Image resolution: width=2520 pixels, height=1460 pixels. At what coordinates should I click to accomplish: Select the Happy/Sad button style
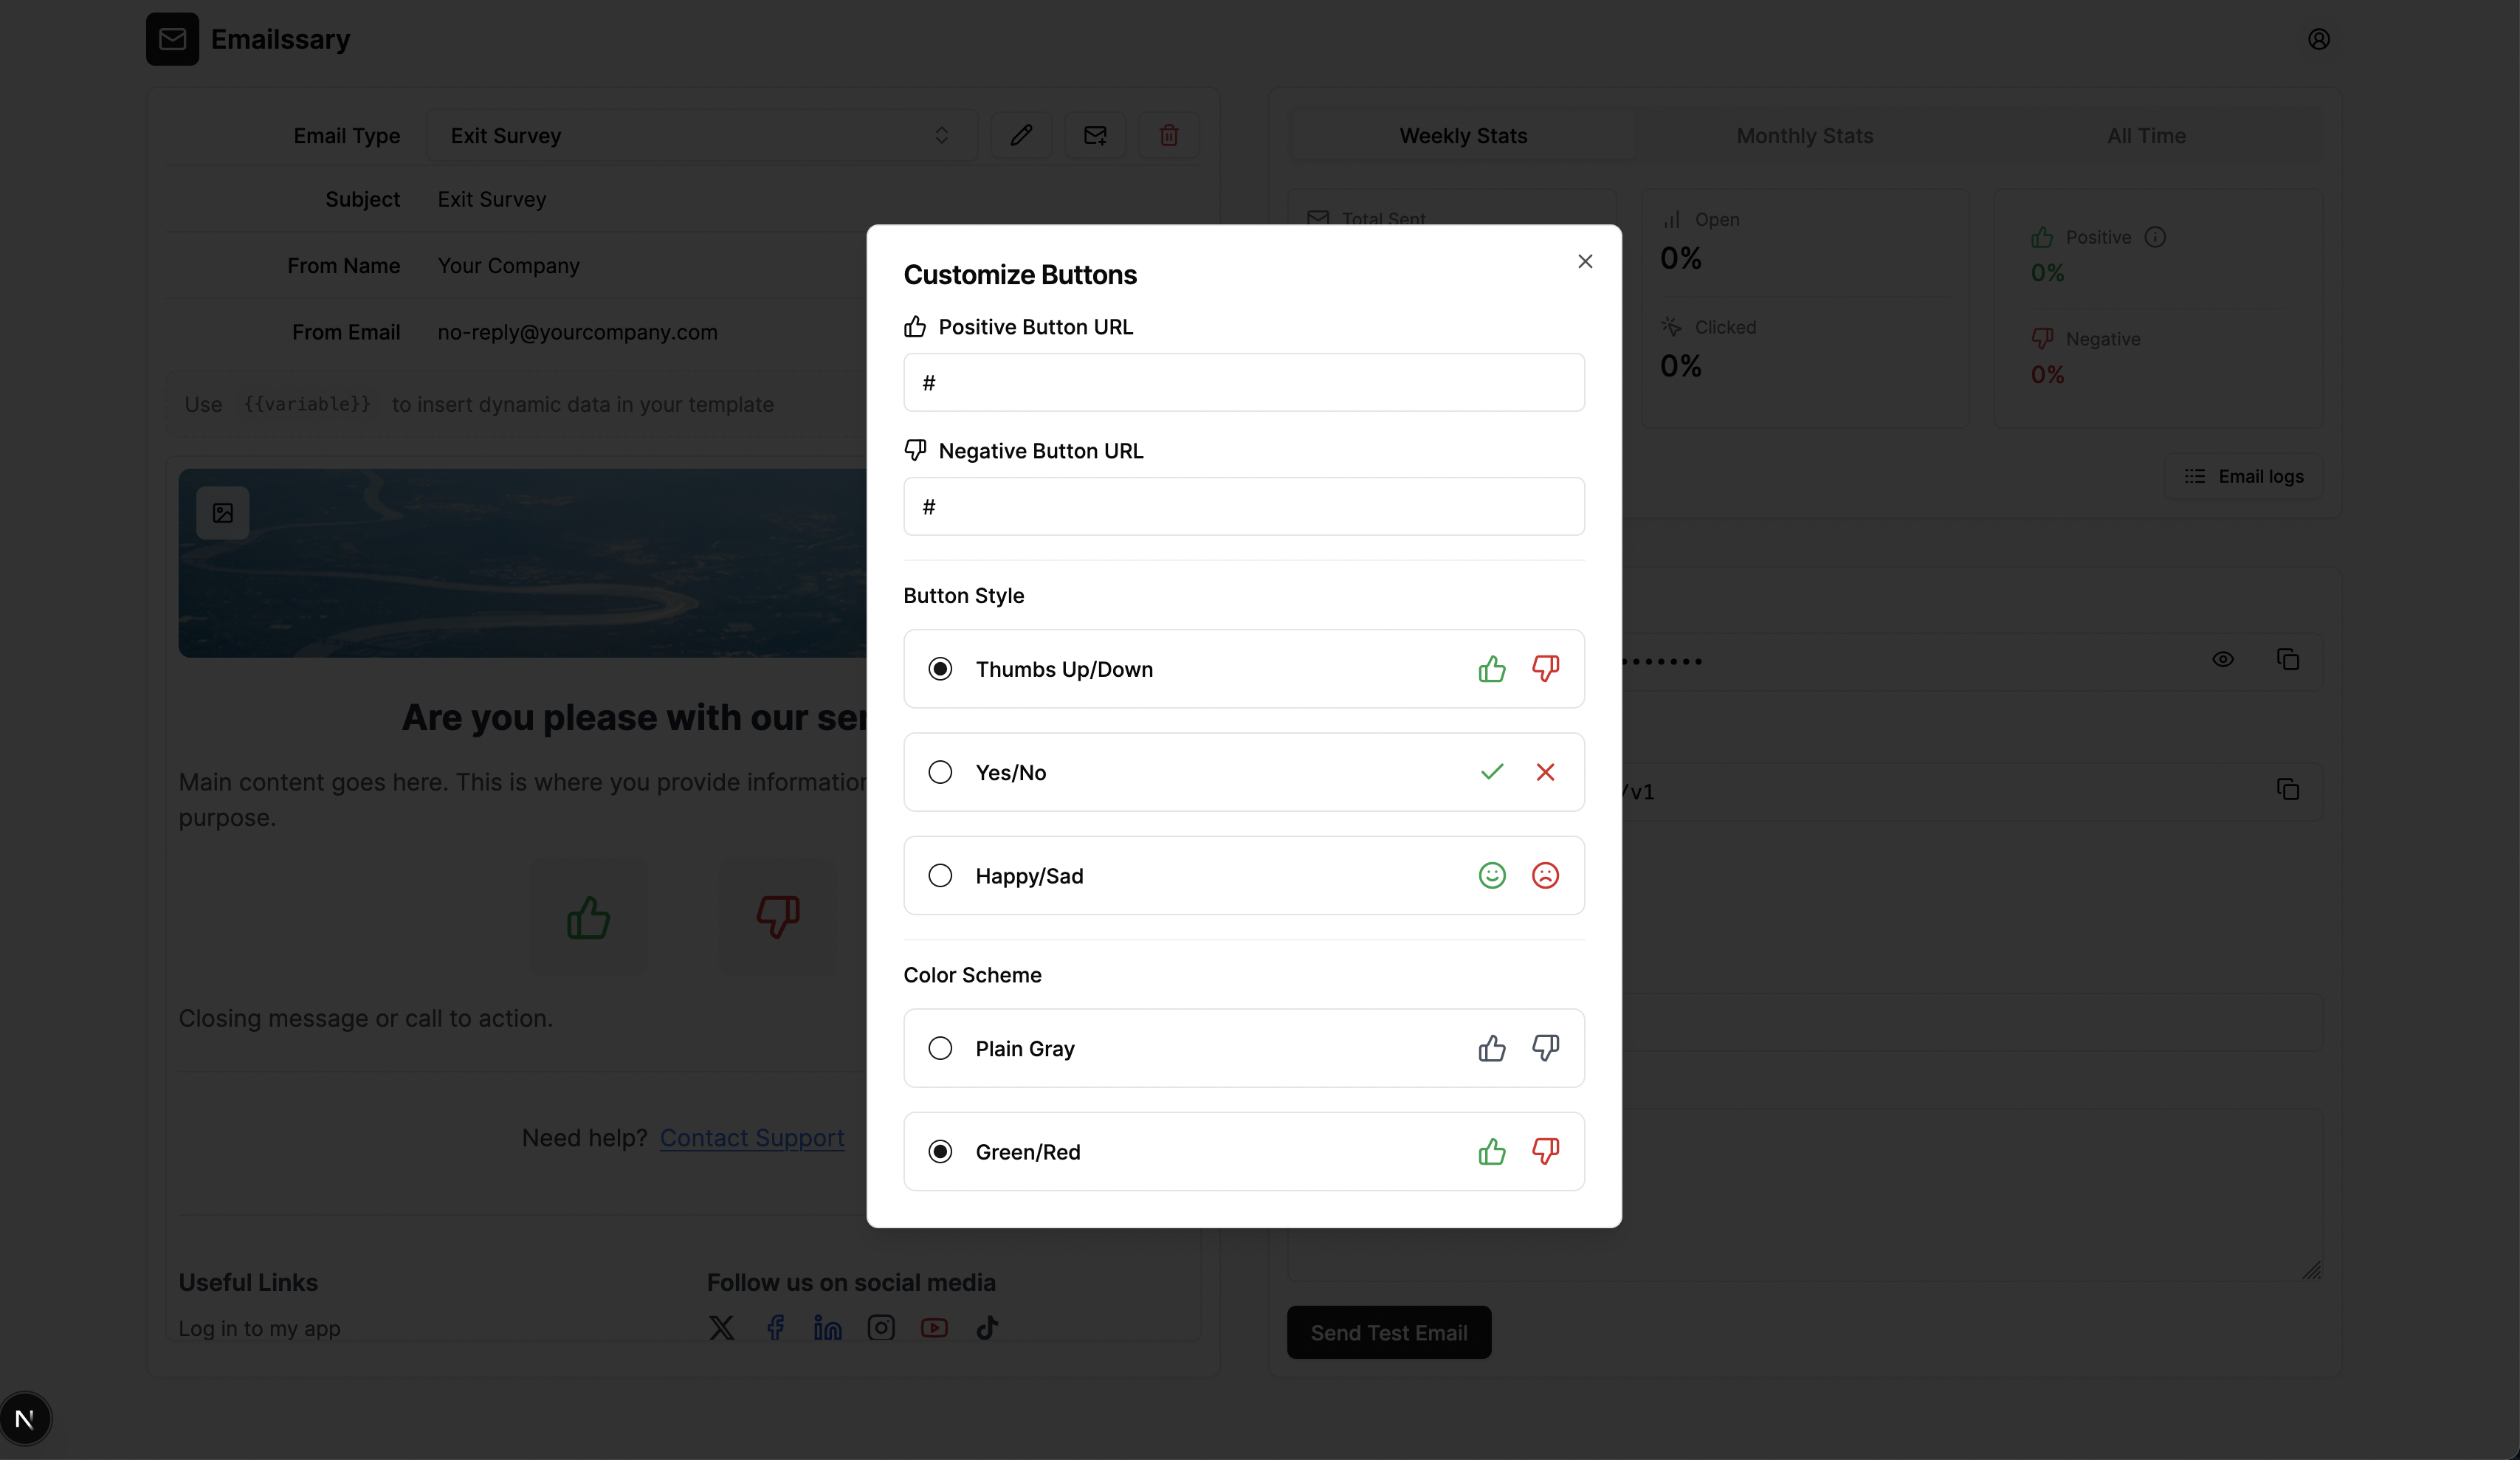(939, 876)
